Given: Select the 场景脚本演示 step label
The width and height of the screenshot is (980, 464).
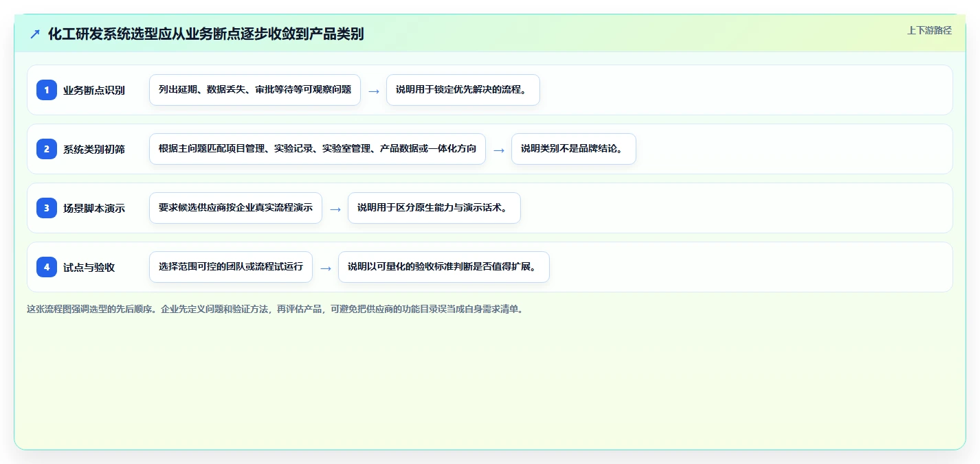Looking at the screenshot, I should click(94, 208).
